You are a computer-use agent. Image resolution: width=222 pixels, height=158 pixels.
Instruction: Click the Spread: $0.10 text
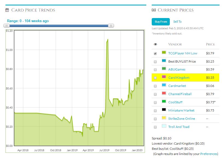162,138
